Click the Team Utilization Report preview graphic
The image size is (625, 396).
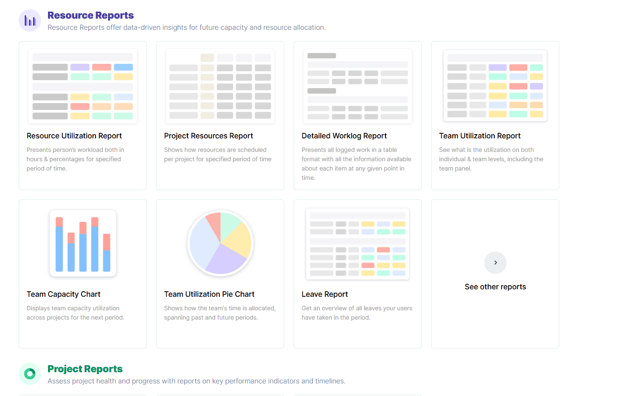pos(495,84)
